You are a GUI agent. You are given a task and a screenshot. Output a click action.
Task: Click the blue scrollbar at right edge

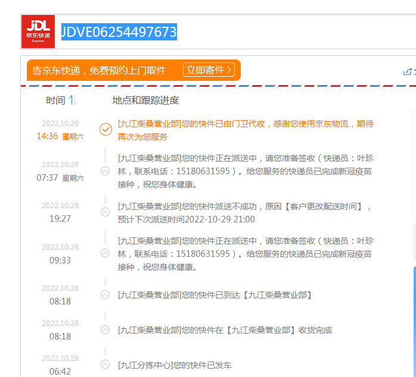tap(415, 322)
